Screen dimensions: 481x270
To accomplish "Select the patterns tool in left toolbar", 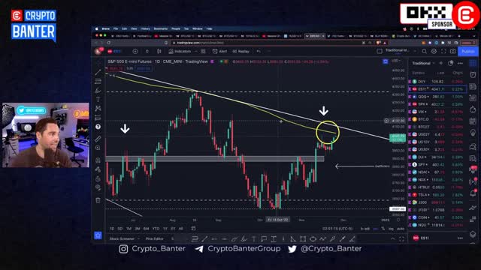I will 98,108.
